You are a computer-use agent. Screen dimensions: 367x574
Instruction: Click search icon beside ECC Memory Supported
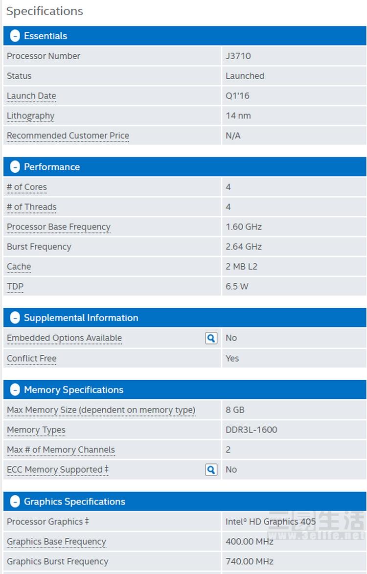point(211,470)
